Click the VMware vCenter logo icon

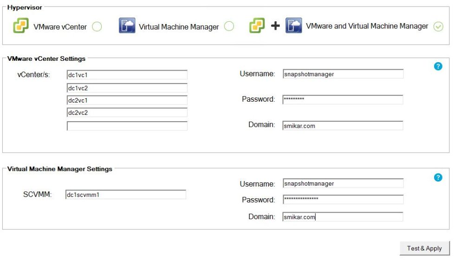(21, 26)
